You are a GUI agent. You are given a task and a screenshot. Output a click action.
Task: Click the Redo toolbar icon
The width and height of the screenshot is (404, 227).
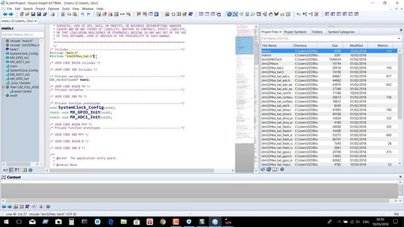pos(88,14)
